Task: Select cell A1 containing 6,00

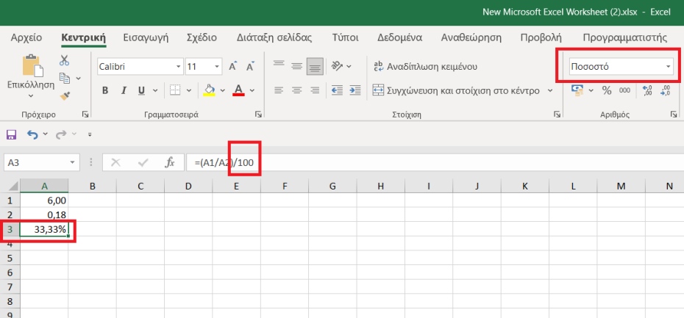Action: point(44,200)
